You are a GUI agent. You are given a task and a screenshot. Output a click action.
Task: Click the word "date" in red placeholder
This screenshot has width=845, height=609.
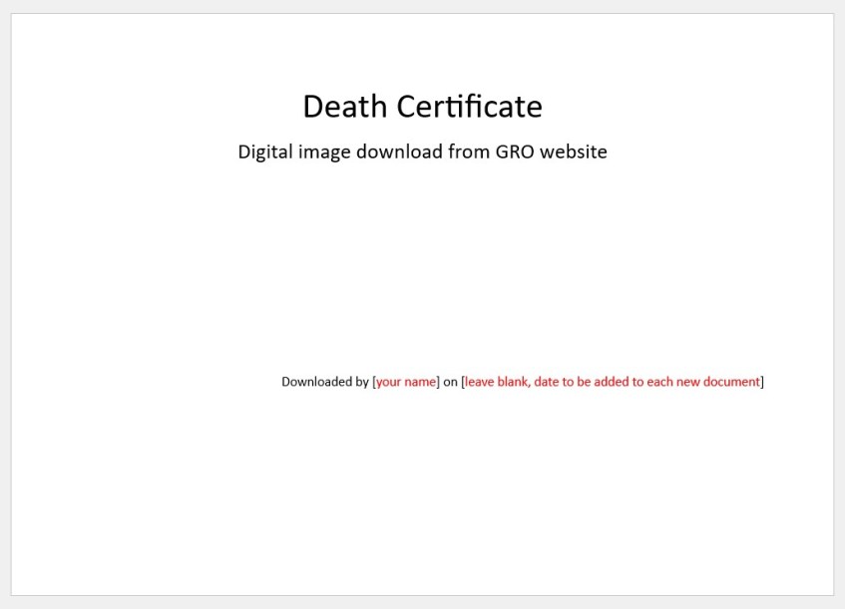[x=548, y=382]
